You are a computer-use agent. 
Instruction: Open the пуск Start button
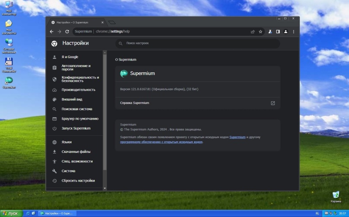(11, 214)
